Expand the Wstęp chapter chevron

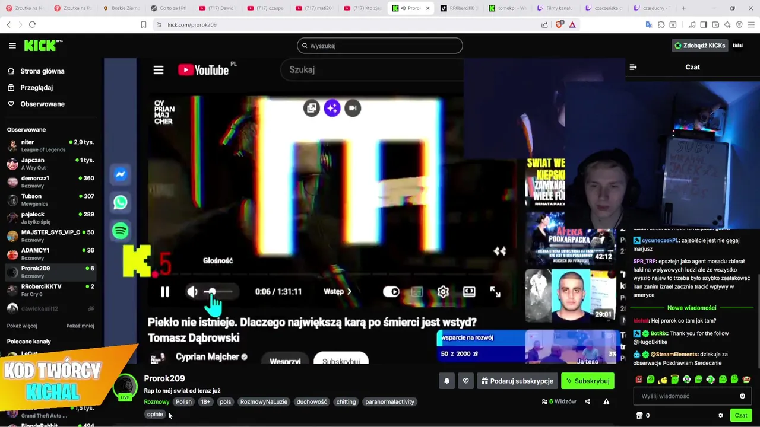(x=349, y=292)
